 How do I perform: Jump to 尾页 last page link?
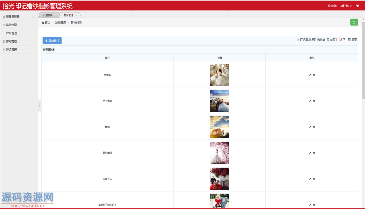(354, 40)
